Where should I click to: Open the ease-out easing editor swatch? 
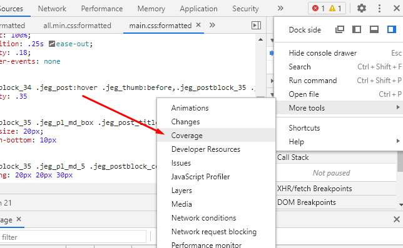coord(52,44)
